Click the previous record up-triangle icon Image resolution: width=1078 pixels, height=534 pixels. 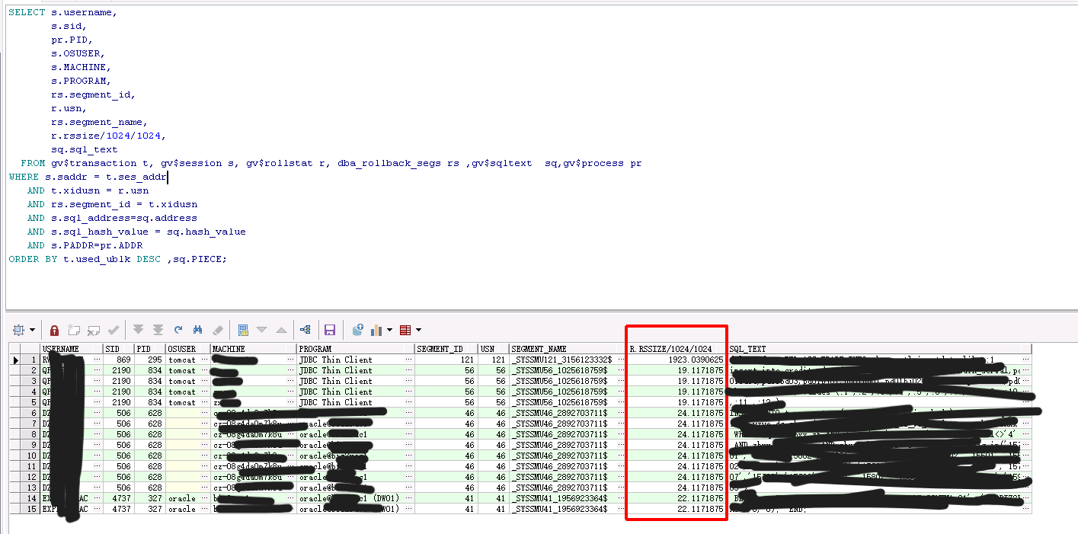click(281, 330)
